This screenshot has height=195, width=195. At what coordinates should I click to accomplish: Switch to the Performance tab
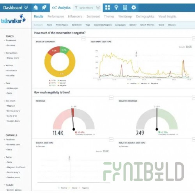coord(56,16)
